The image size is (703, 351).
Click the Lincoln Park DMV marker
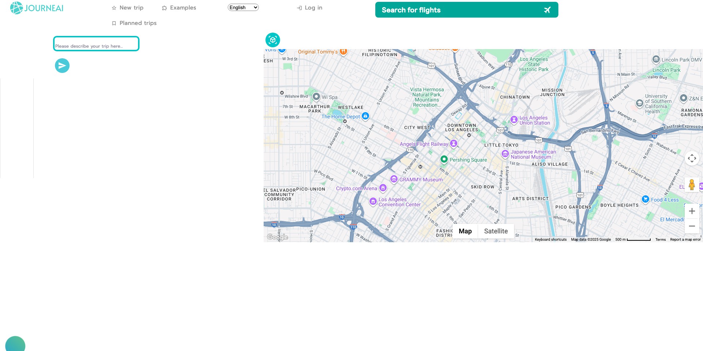click(x=656, y=59)
